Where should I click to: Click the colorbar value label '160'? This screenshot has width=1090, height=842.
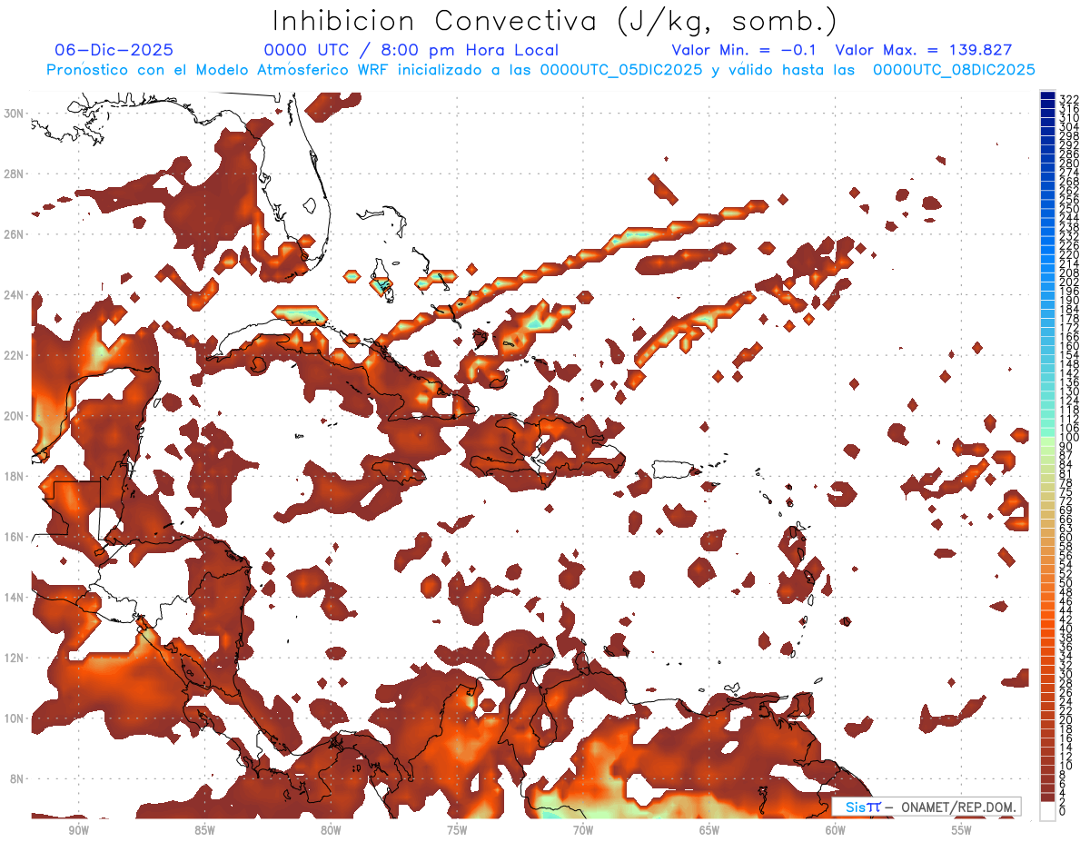pos(1068,346)
